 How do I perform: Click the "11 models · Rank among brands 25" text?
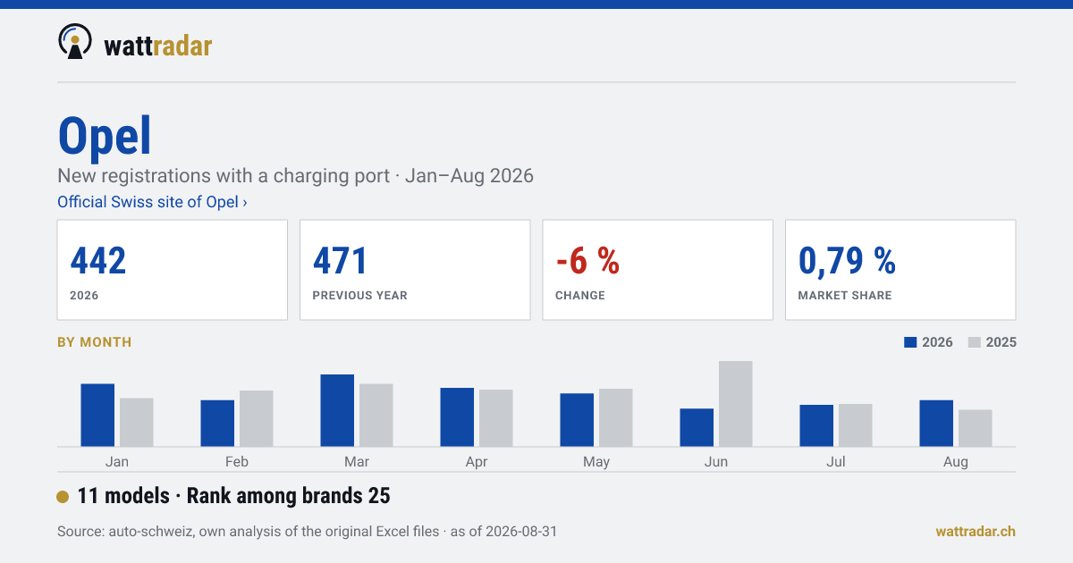[234, 496]
